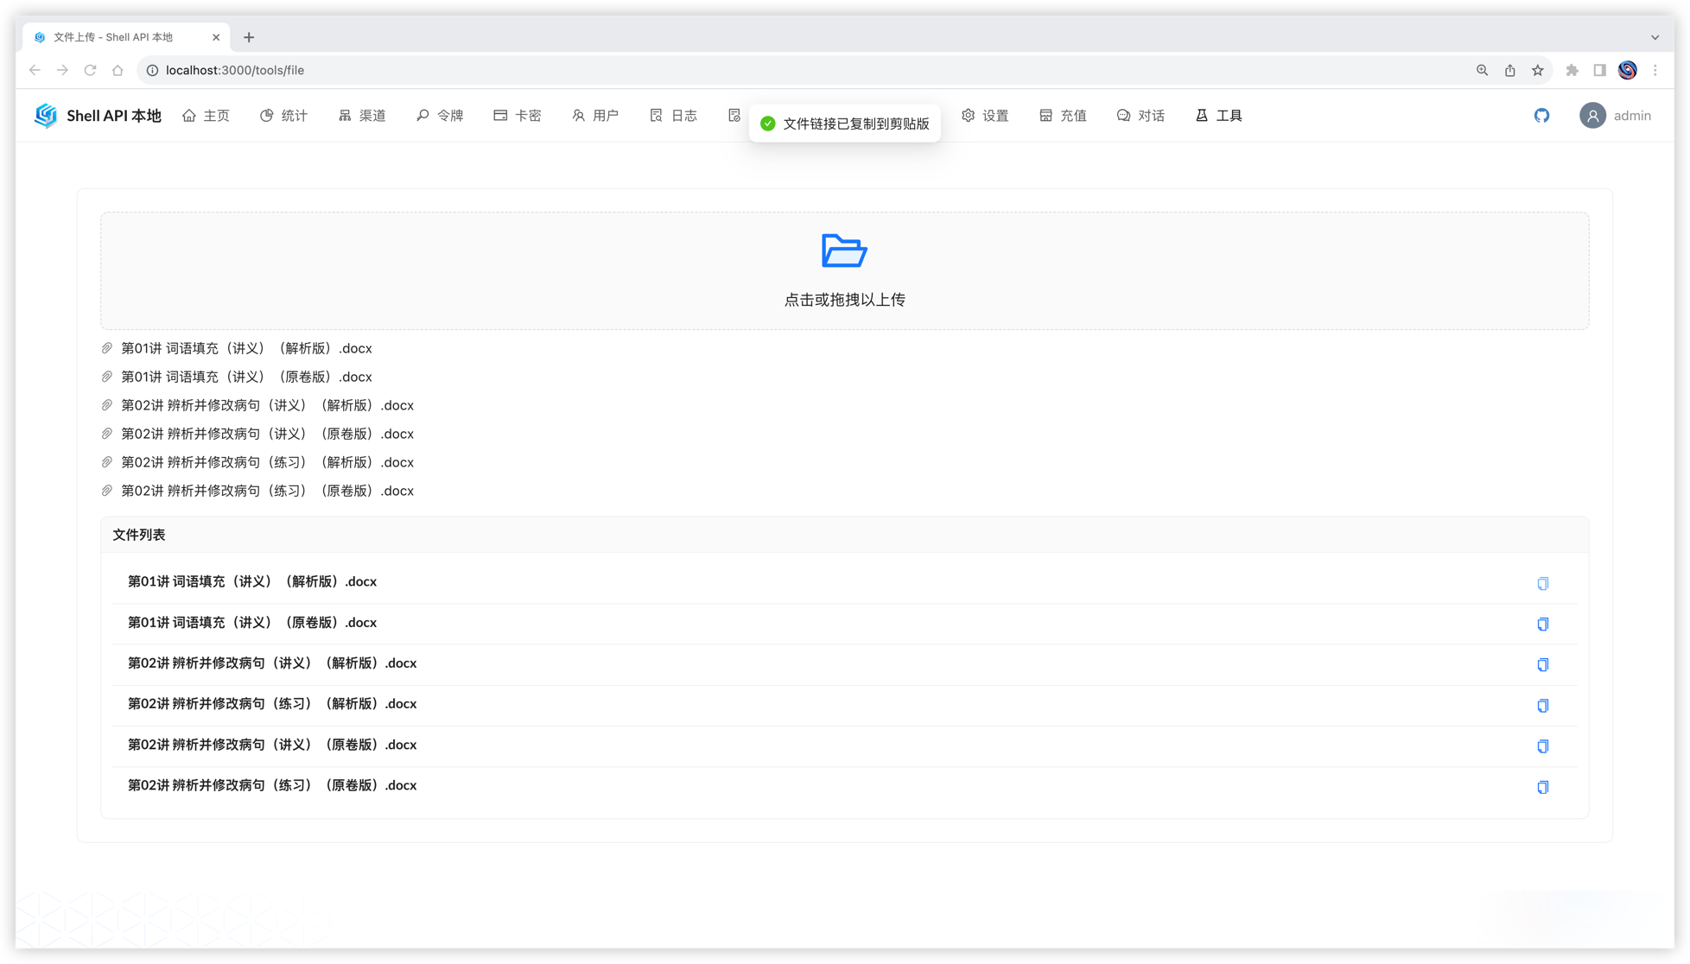Viewport: 1690px width, 964px height.
Task: Copy link for 第02讲 辨析并修改病句（练习）（原卷版）.docx
Action: coord(1542,787)
